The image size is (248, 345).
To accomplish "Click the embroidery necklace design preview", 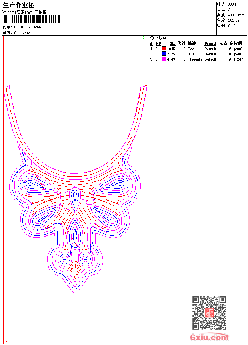I will pos(75,189).
